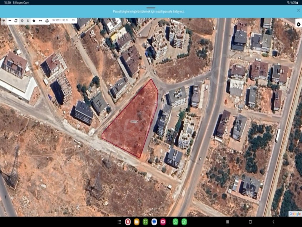Screen dimensions: 302x227
Task: Click the star favorites icon
Action: [x=34, y=21]
